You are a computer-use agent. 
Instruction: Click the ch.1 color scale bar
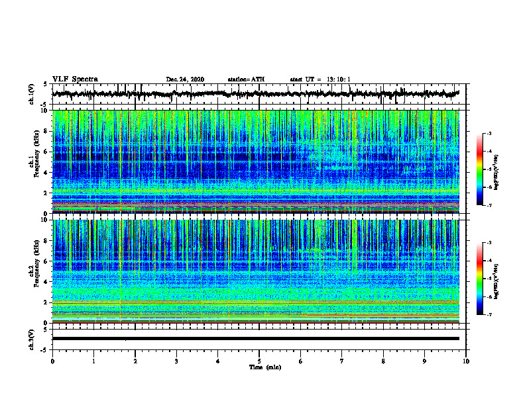click(480, 169)
